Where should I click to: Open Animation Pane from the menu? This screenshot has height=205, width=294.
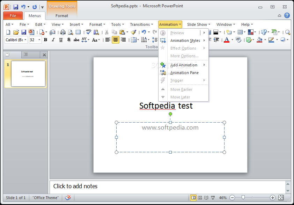(x=183, y=73)
